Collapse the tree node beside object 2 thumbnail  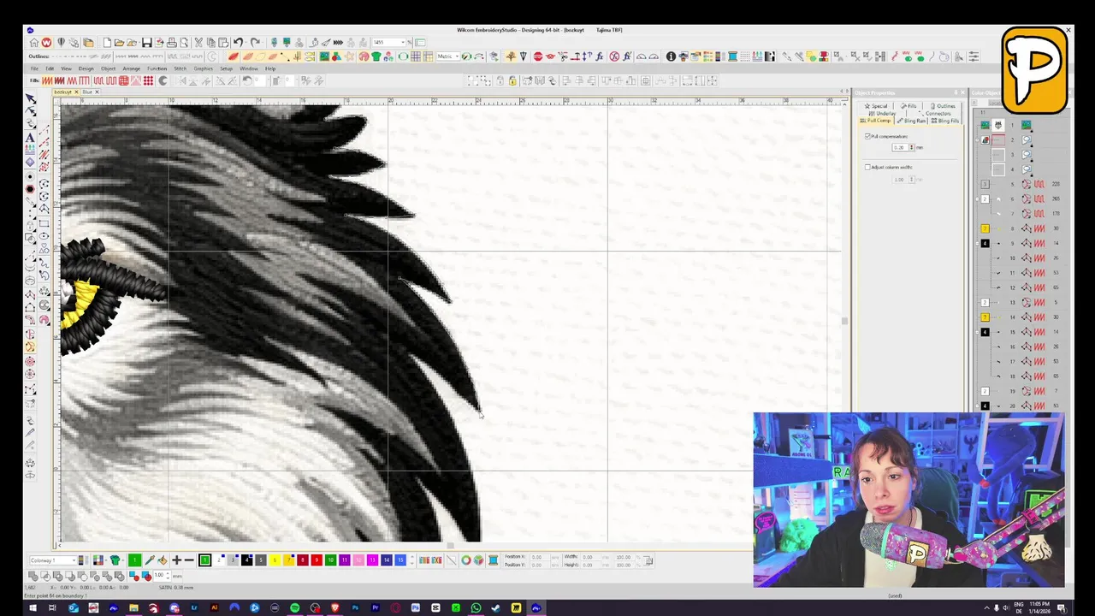pyautogui.click(x=977, y=140)
